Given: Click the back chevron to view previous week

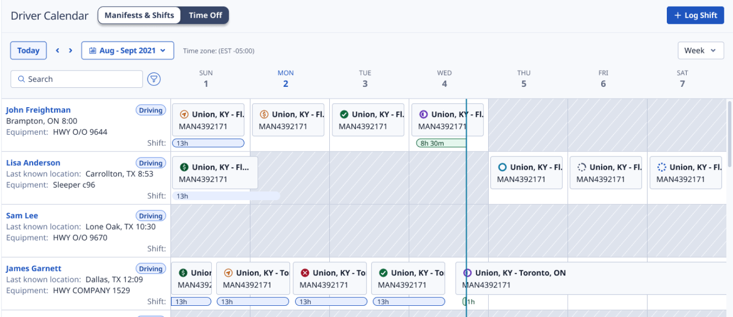Looking at the screenshot, I should [58, 50].
